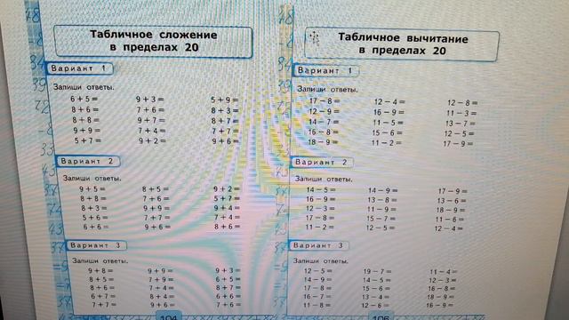Select 'Вариант 1' label on the subtraction page

pyautogui.click(x=325, y=70)
